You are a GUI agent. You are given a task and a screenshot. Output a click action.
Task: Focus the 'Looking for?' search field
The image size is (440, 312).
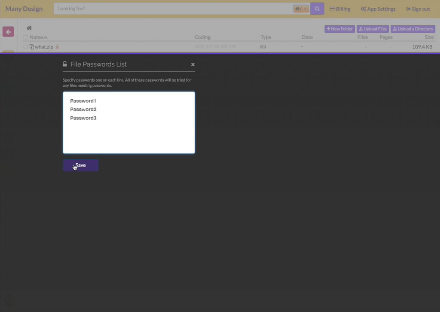172,9
